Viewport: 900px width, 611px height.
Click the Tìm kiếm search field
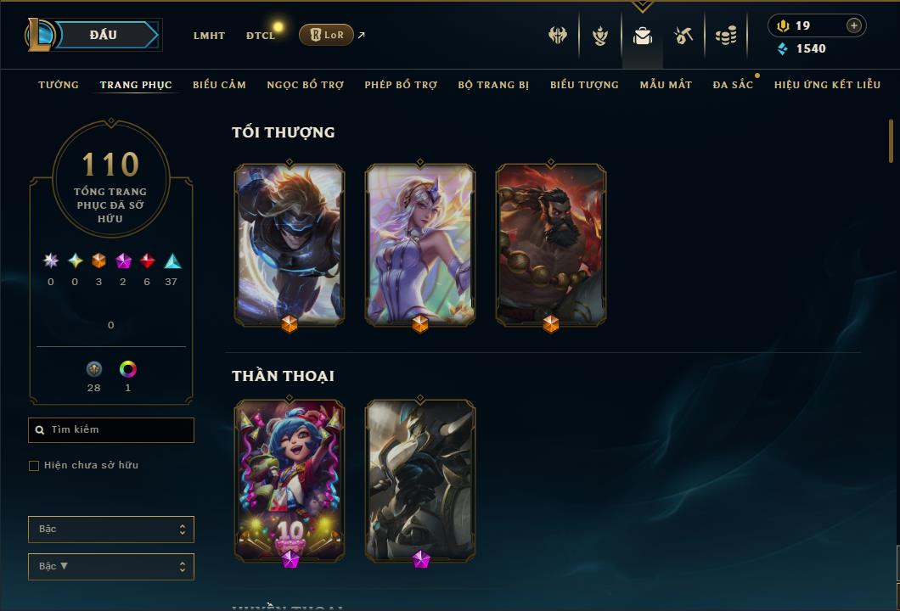pos(110,429)
